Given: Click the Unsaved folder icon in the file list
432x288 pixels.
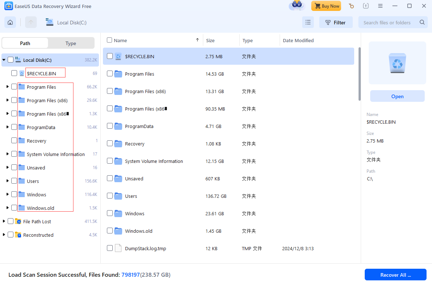Looking at the screenshot, I should click(118, 179).
